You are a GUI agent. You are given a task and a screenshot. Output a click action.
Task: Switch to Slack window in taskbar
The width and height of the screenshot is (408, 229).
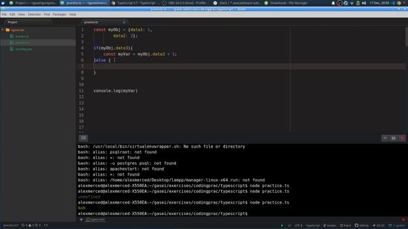pos(238,3)
